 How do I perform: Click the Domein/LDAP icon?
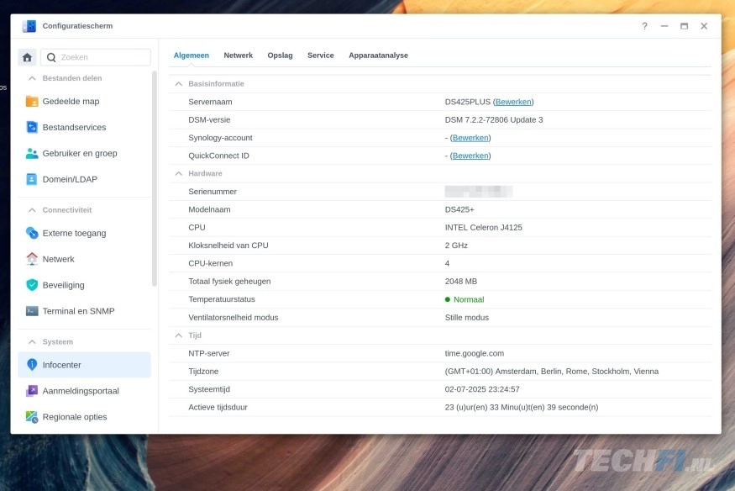(x=32, y=179)
